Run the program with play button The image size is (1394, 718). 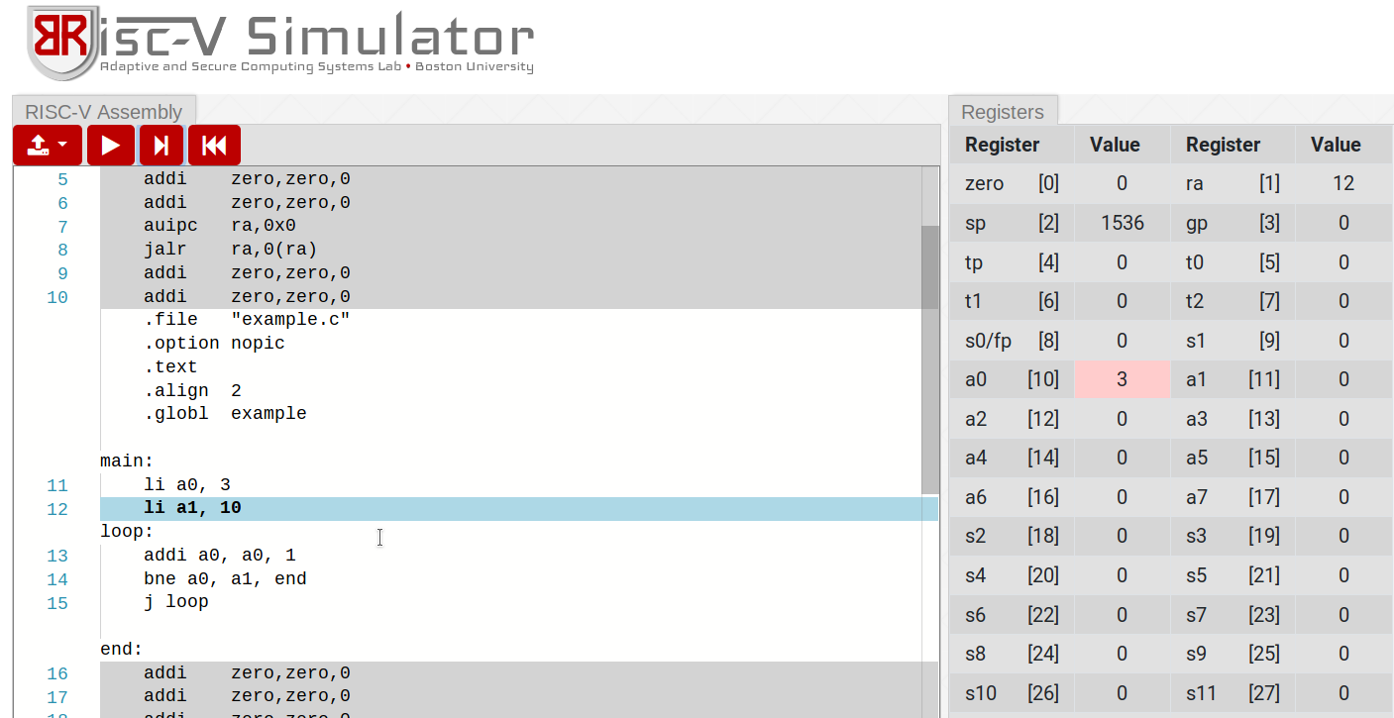111,146
